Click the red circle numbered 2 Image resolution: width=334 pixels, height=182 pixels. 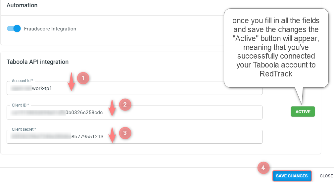pos(125,105)
